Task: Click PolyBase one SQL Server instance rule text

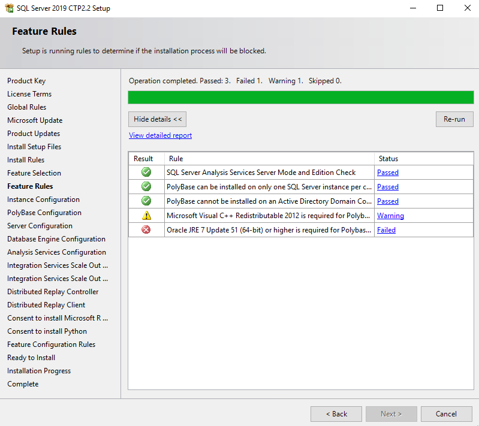Action: (x=269, y=187)
